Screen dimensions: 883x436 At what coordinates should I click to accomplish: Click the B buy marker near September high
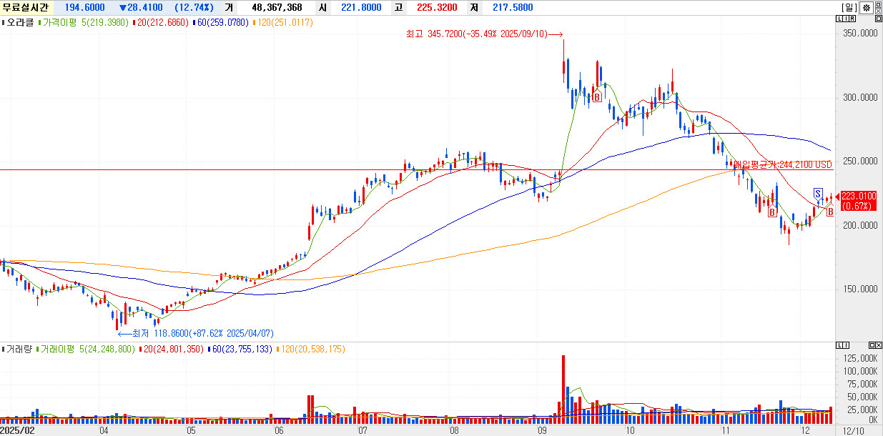point(596,96)
